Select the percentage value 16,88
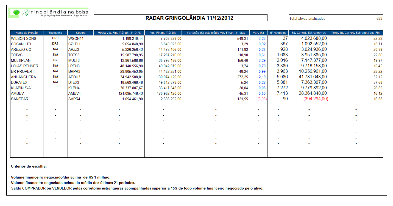The height and width of the screenshot is (206, 393). 378,99
